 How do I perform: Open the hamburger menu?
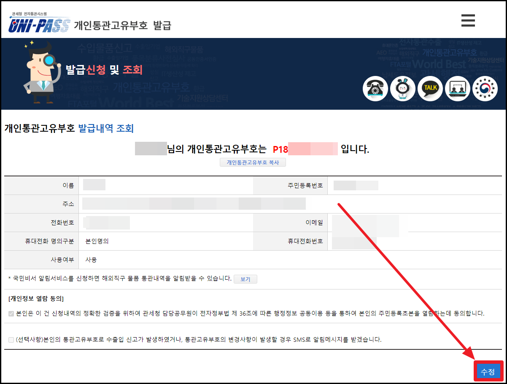click(468, 20)
